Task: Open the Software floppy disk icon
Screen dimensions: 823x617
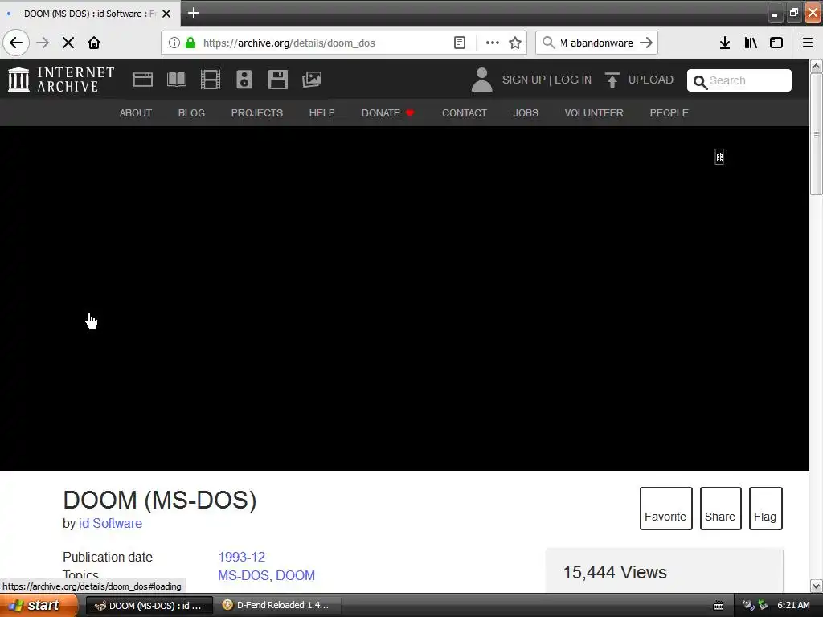Action: 277,80
